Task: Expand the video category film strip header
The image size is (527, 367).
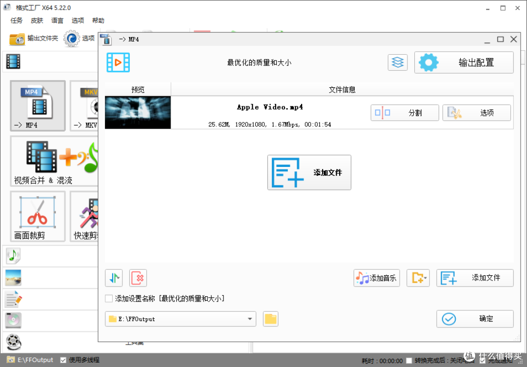Action: pos(13,61)
